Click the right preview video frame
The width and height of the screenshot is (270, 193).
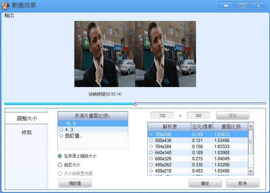pos(165,54)
